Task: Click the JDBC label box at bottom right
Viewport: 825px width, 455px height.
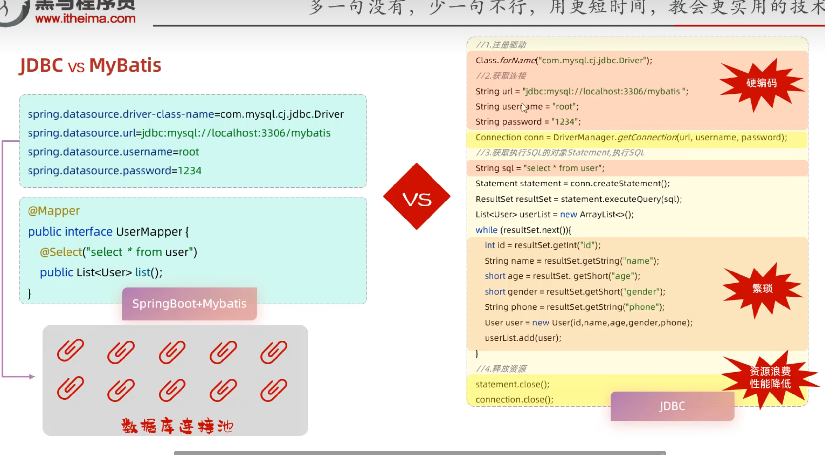Action: 672,406
